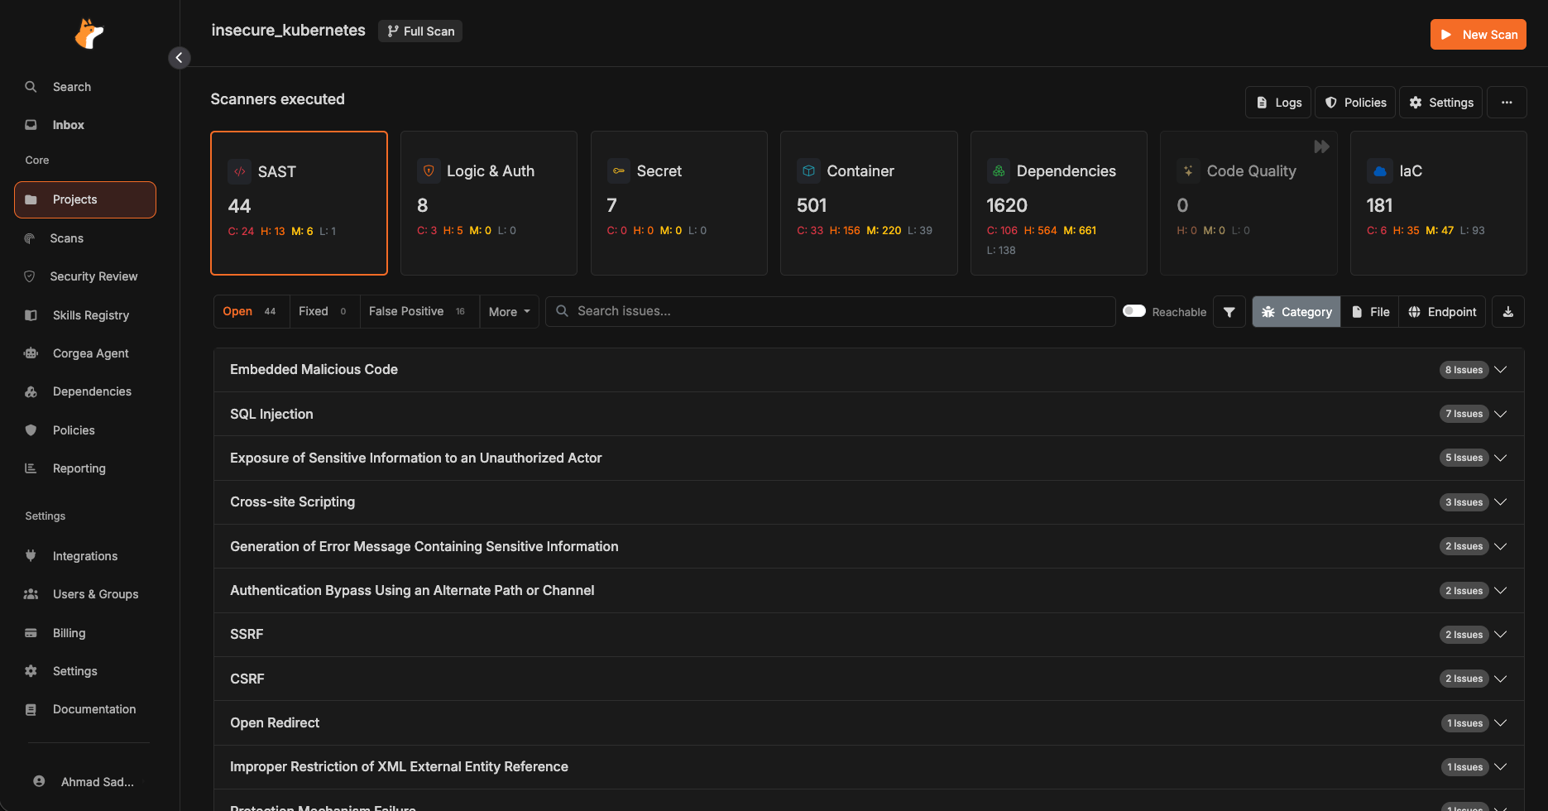This screenshot has height=811, width=1548.
Task: Switch to the Fixed issues tab
Action: (324, 311)
